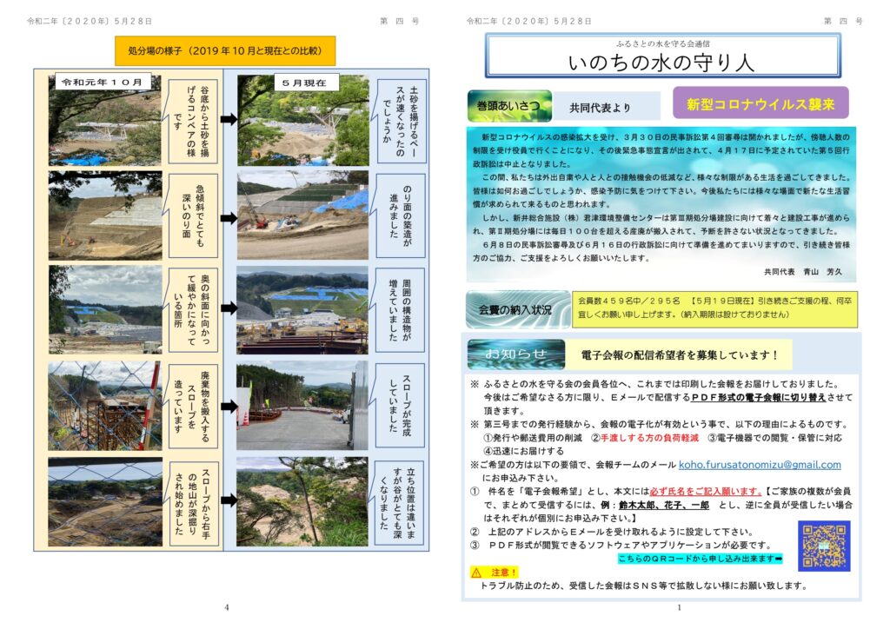890x629 pixels.
Task: Select step ③ ＰＤＦ形式が閲覧できるソフトウェア
Action: [x=621, y=546]
